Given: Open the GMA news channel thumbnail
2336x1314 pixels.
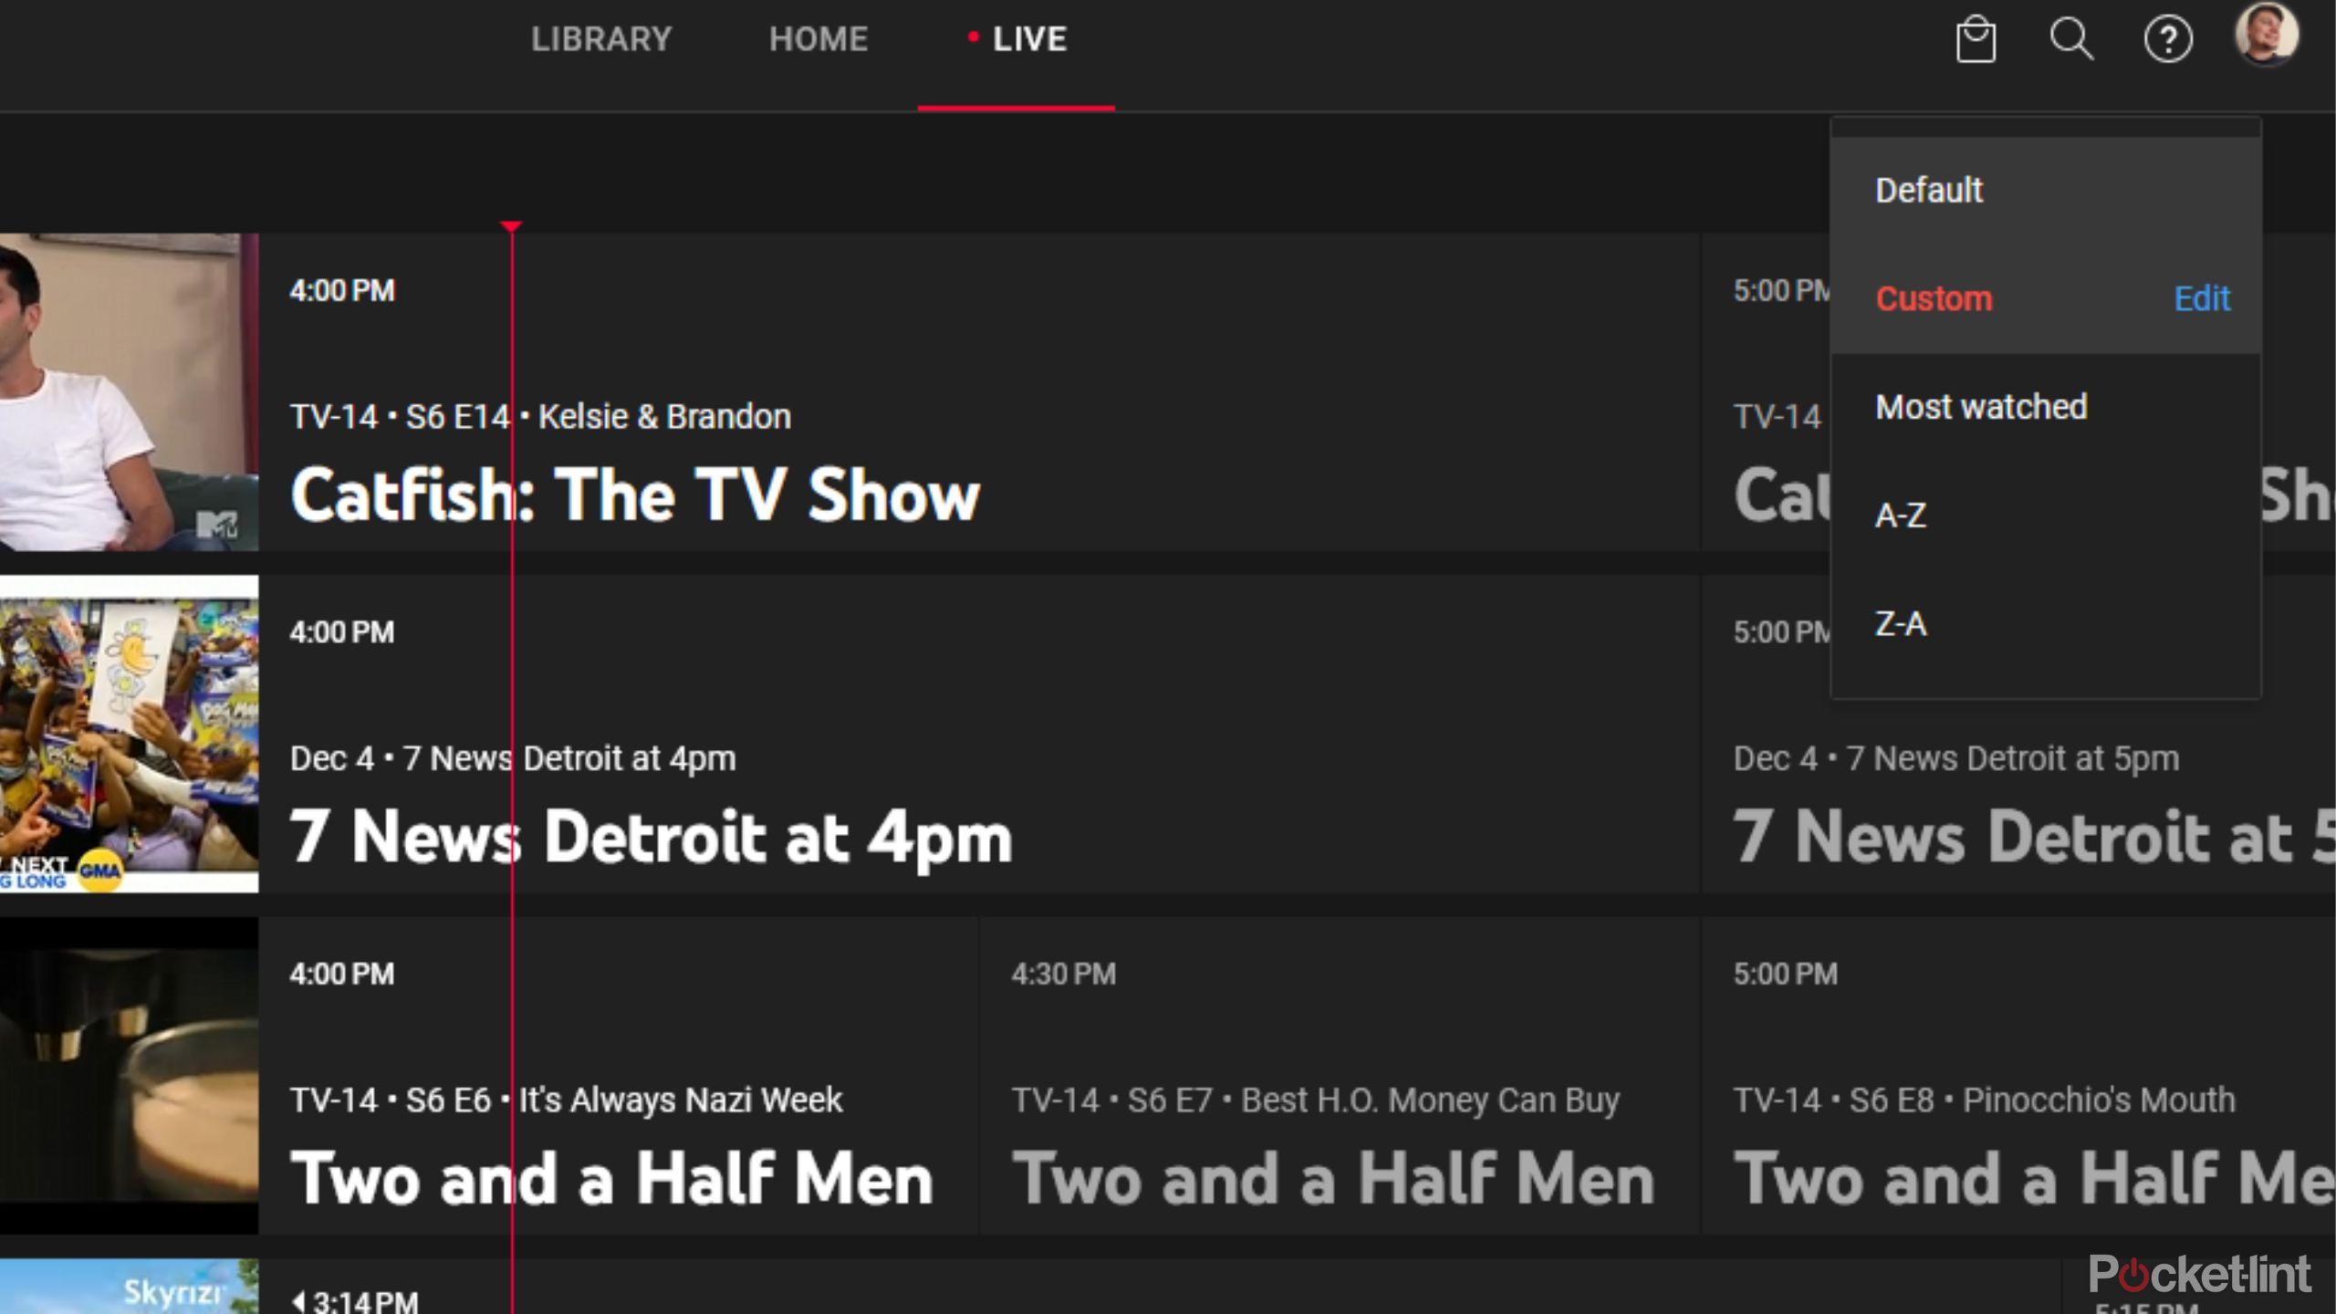Looking at the screenshot, I should click(129, 734).
